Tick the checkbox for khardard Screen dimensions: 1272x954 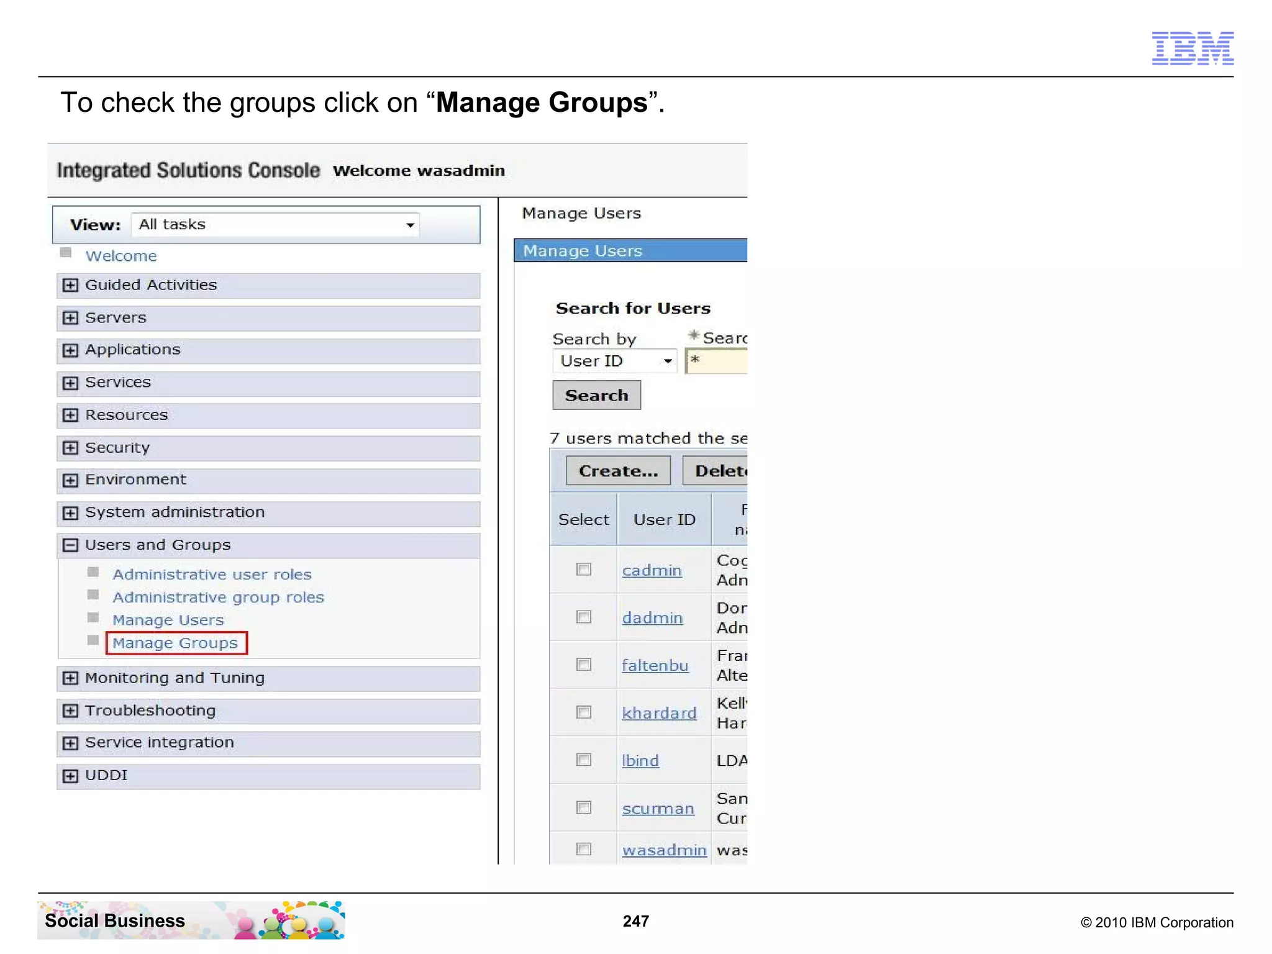click(584, 712)
